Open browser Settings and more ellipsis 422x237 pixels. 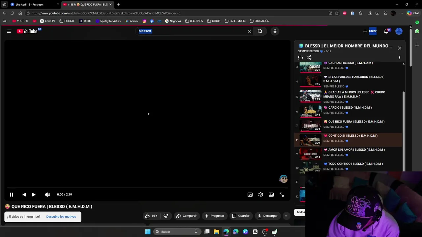pyautogui.click(x=401, y=13)
